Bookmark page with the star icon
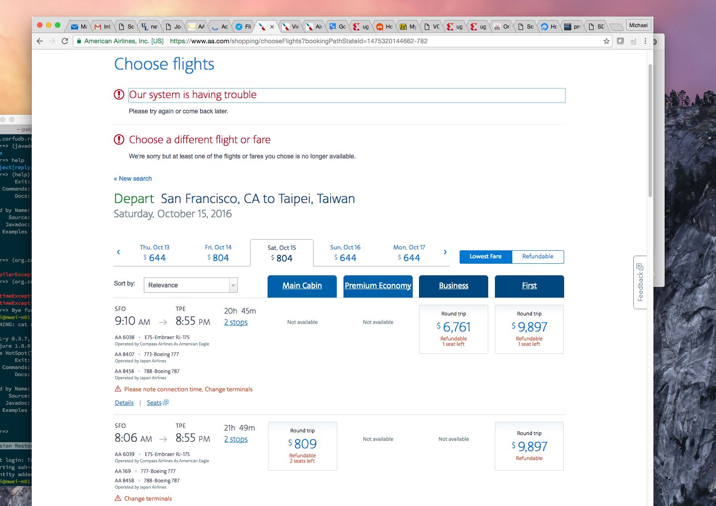This screenshot has height=506, width=716. tap(607, 41)
